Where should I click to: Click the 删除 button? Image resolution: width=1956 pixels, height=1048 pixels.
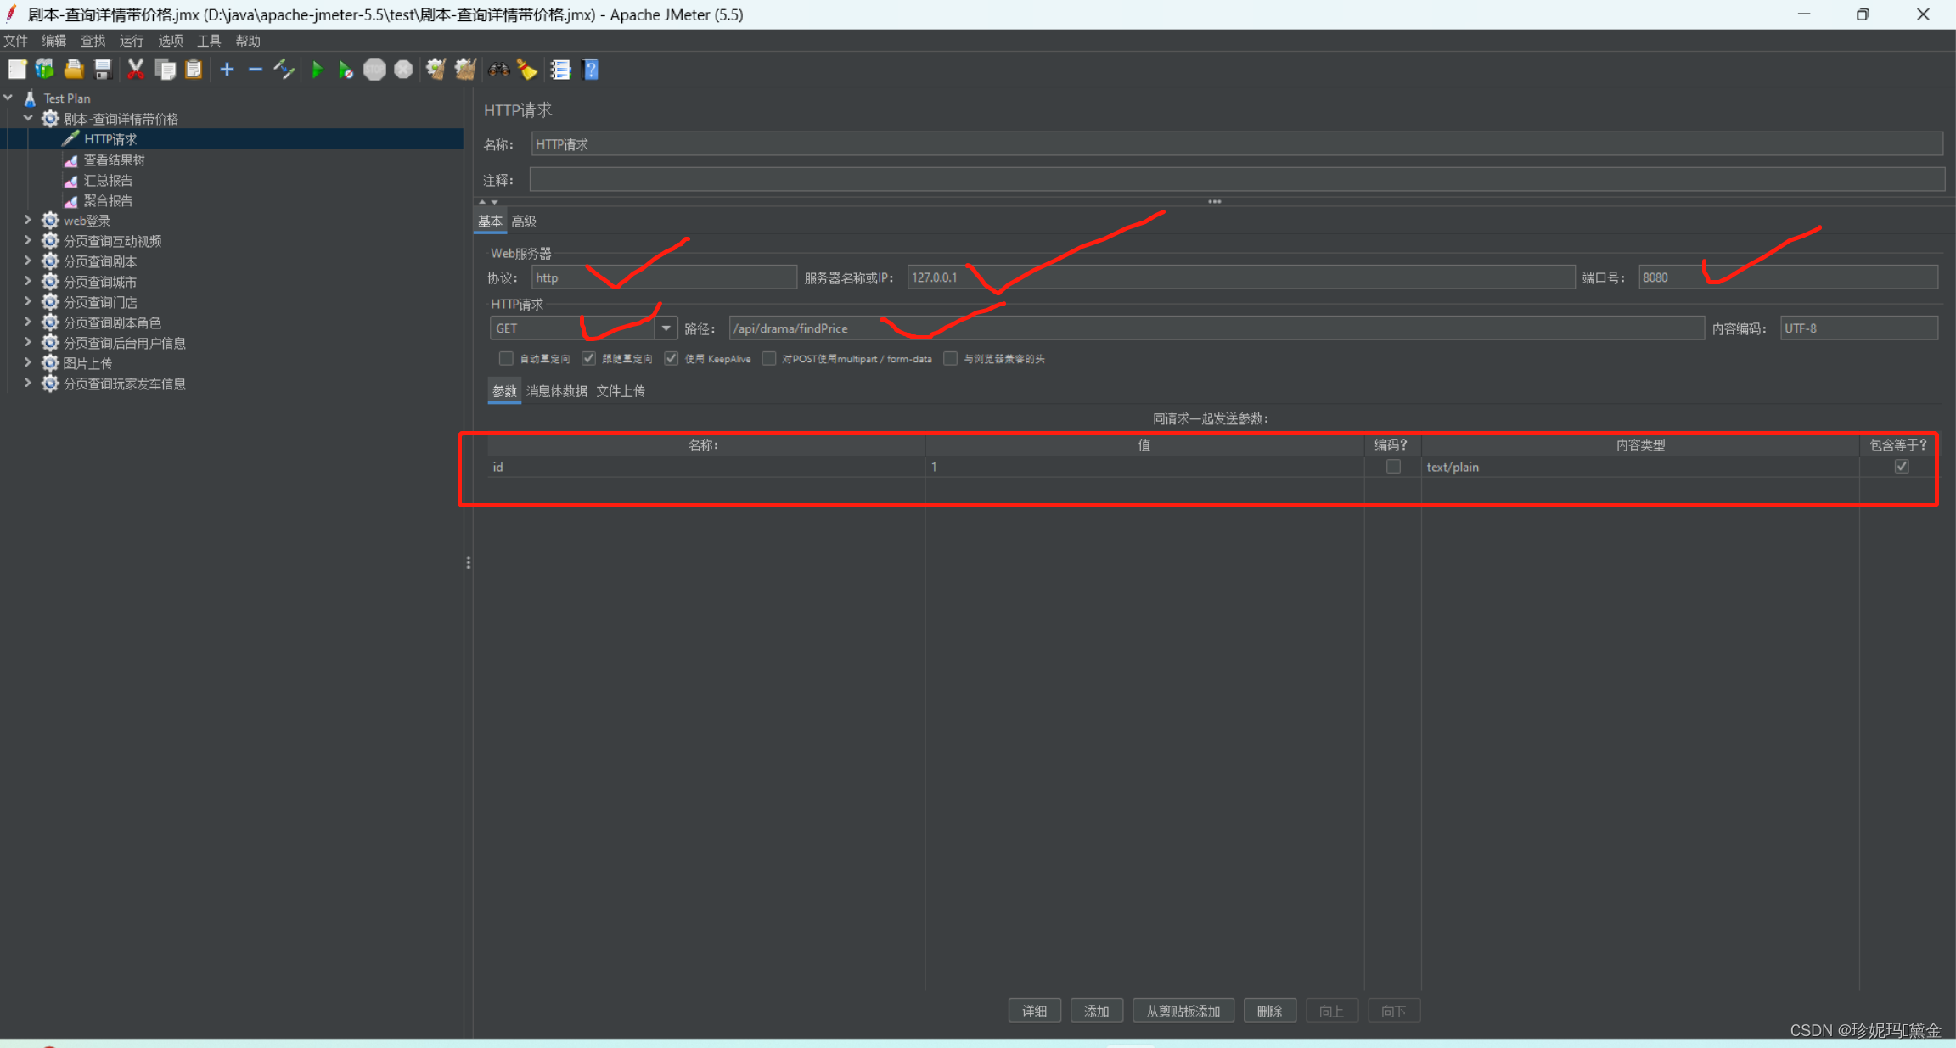(1269, 1011)
